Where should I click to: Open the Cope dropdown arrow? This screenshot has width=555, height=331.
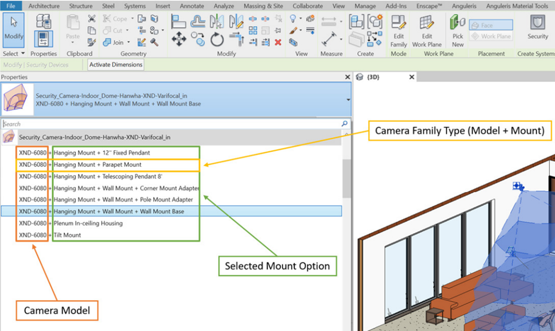132,18
